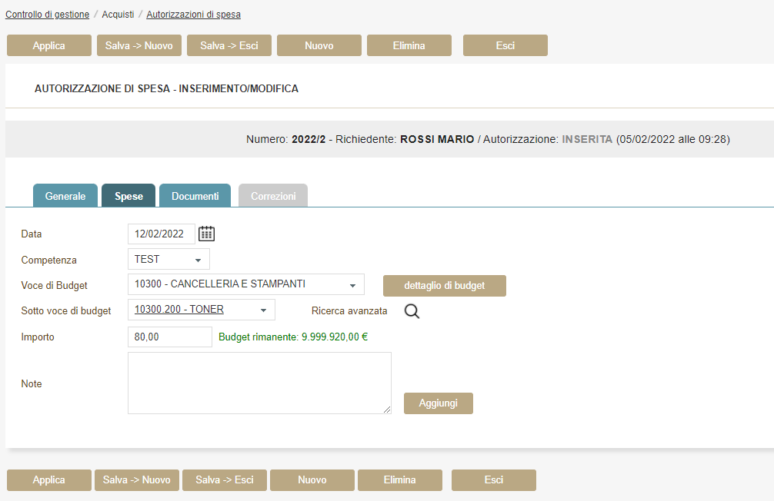The height and width of the screenshot is (501, 774).
Task: Click the advanced search magnifier icon
Action: pyautogui.click(x=412, y=311)
